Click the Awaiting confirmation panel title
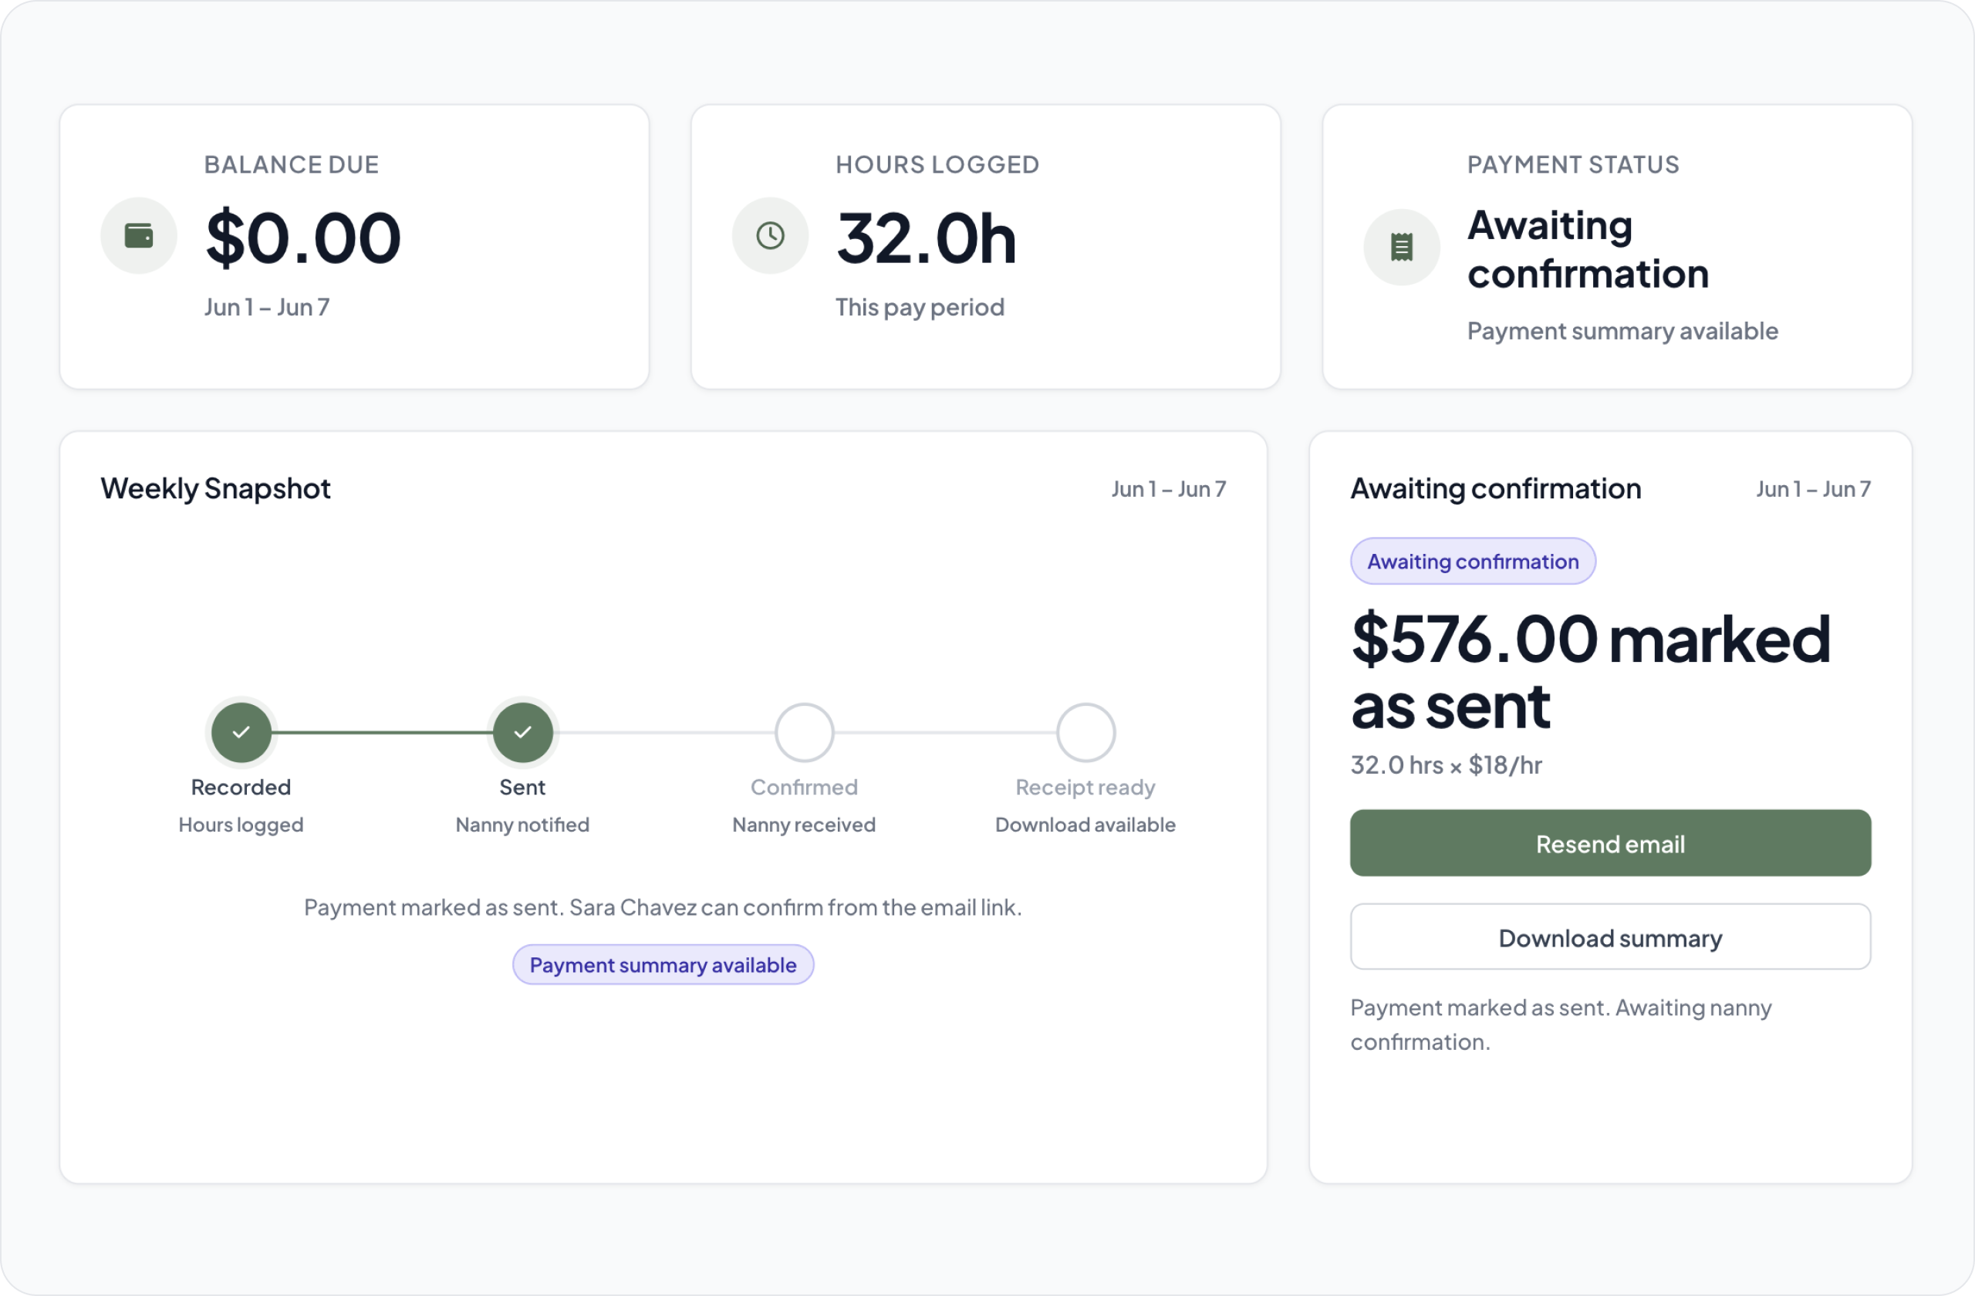Screen dimensions: 1975x1296 coord(1496,488)
